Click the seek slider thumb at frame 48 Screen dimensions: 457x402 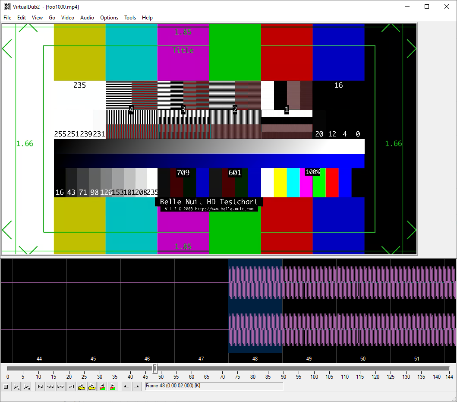tap(155, 368)
